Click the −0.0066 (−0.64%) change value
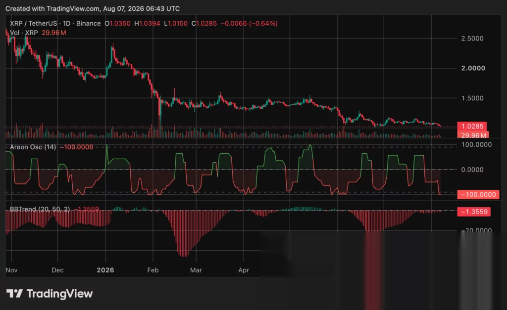The height and width of the screenshot is (310, 507). tap(249, 23)
